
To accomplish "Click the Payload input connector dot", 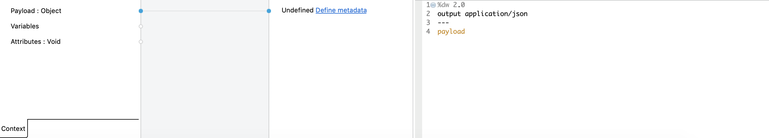I will click(x=141, y=11).
